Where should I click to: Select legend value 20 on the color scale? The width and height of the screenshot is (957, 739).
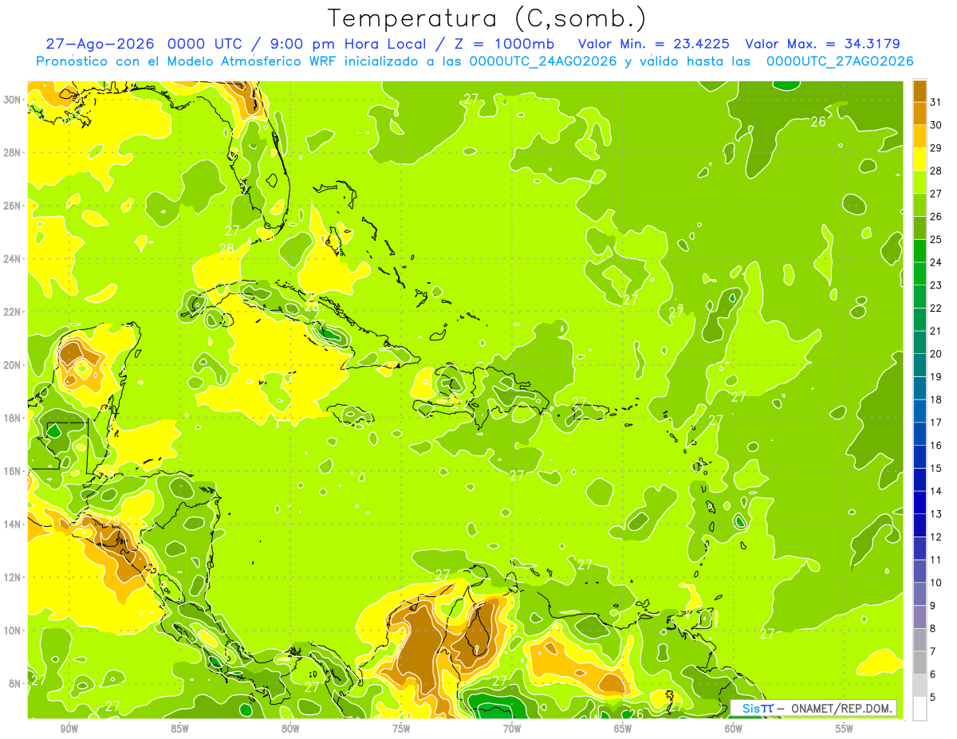936,353
